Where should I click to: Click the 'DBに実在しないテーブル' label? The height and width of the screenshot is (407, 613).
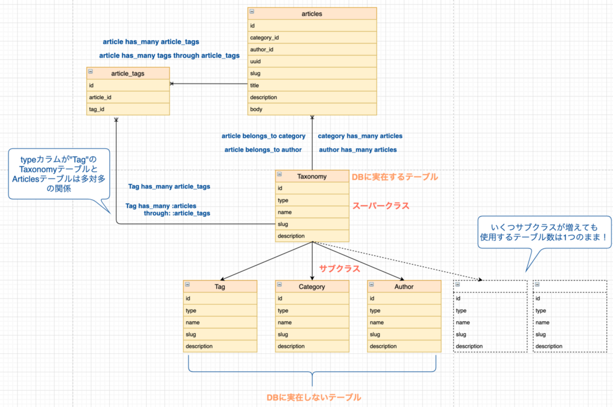pos(314,397)
